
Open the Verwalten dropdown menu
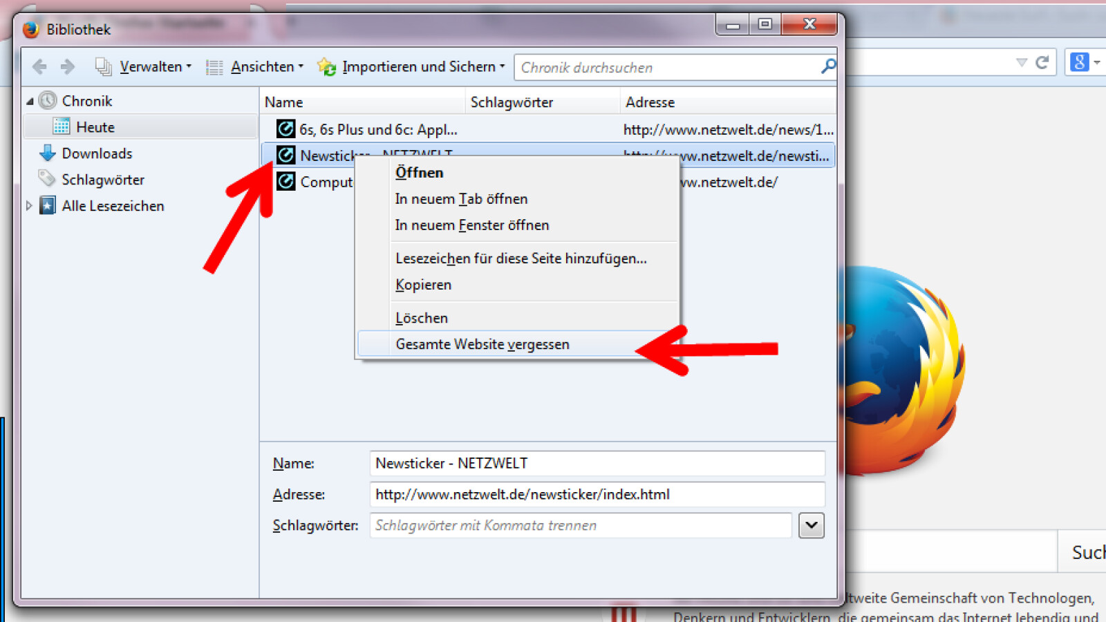tap(144, 67)
